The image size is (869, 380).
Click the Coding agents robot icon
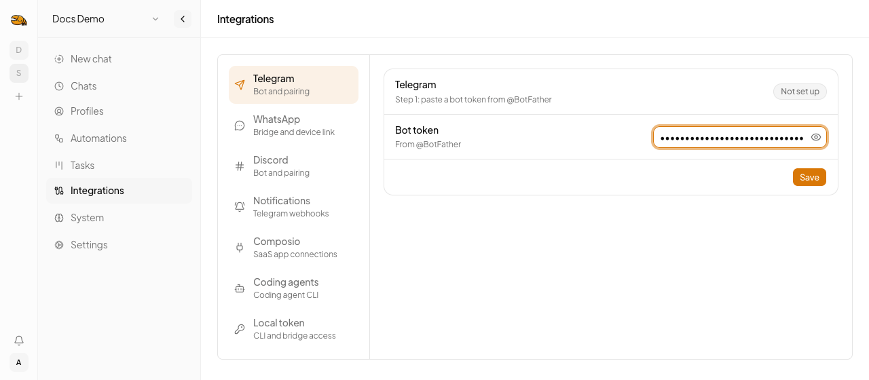coord(240,288)
